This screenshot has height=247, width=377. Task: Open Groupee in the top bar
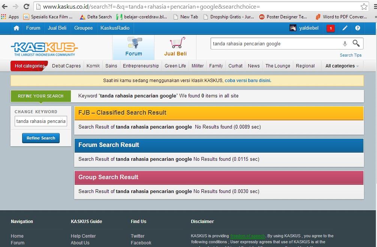click(83, 28)
